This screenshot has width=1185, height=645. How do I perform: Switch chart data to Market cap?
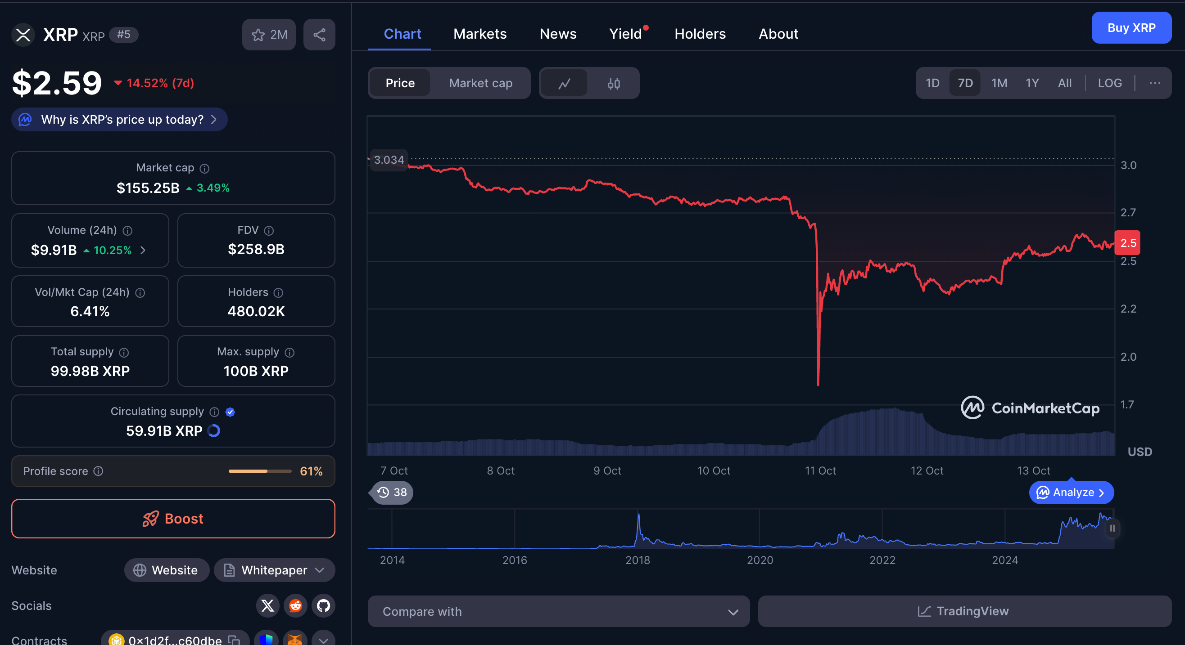tap(480, 83)
